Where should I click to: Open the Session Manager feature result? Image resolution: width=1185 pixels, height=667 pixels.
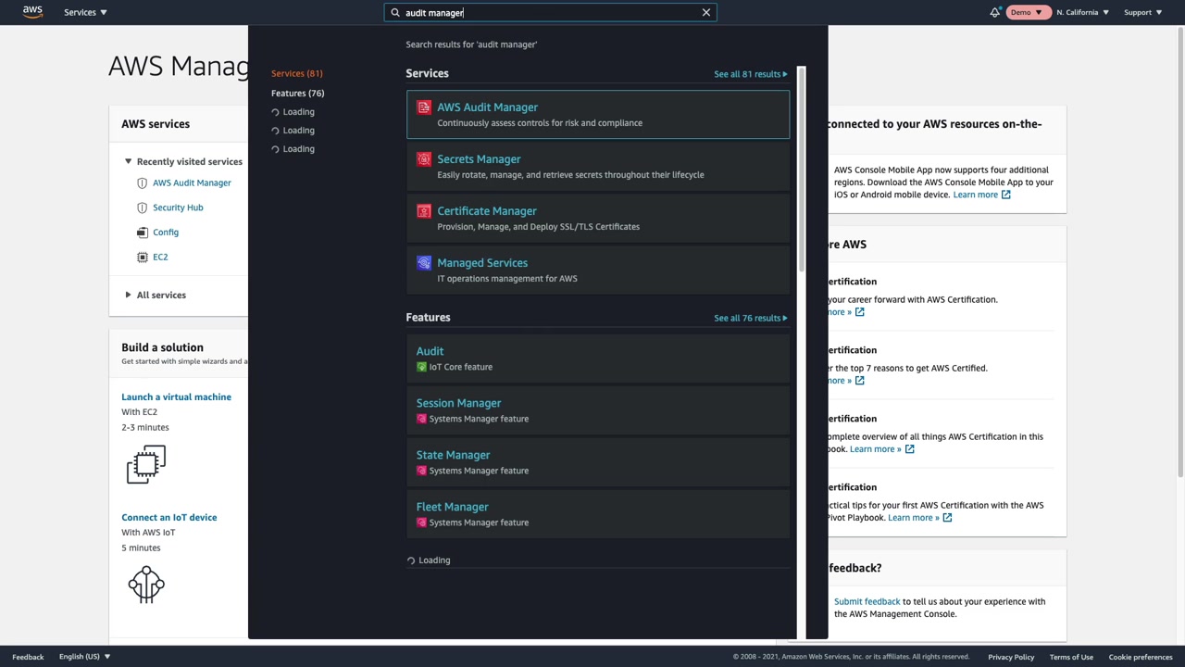click(x=598, y=410)
